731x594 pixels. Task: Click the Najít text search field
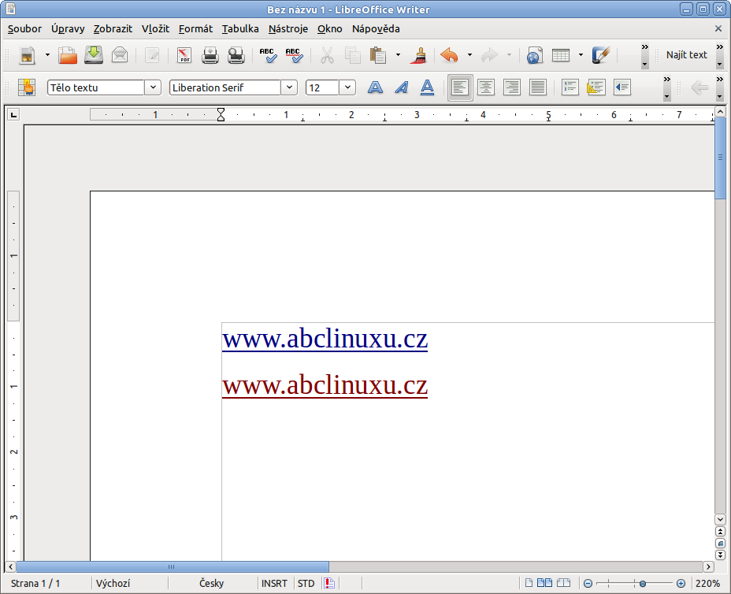coord(687,55)
